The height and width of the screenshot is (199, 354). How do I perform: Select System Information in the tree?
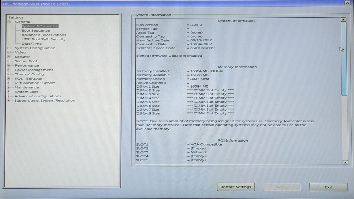[x=40, y=26]
